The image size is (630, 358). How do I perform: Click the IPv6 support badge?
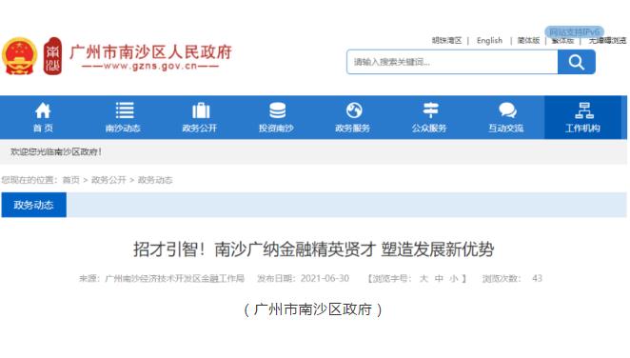574,31
